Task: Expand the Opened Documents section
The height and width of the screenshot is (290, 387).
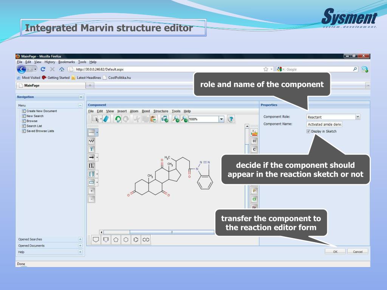Action: coord(80,245)
